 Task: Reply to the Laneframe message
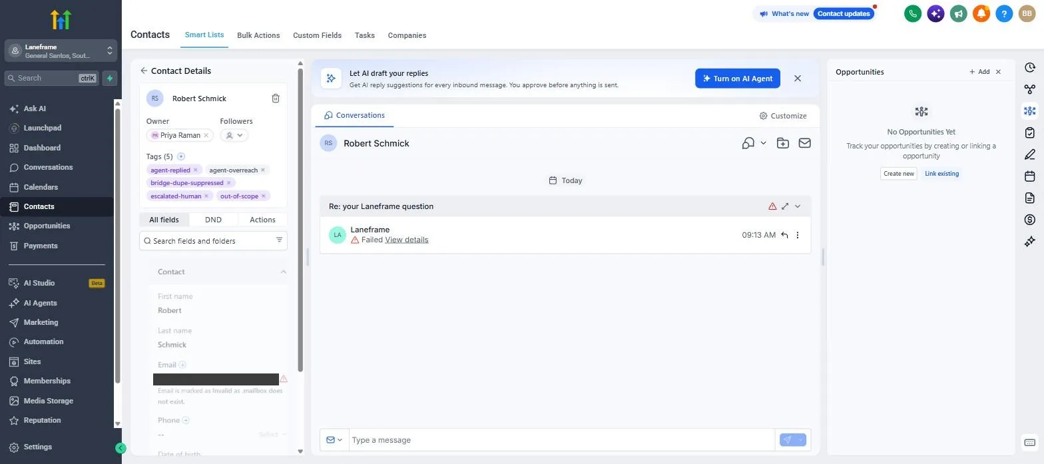click(784, 235)
